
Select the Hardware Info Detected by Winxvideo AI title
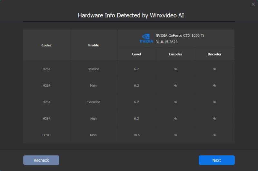click(131, 15)
